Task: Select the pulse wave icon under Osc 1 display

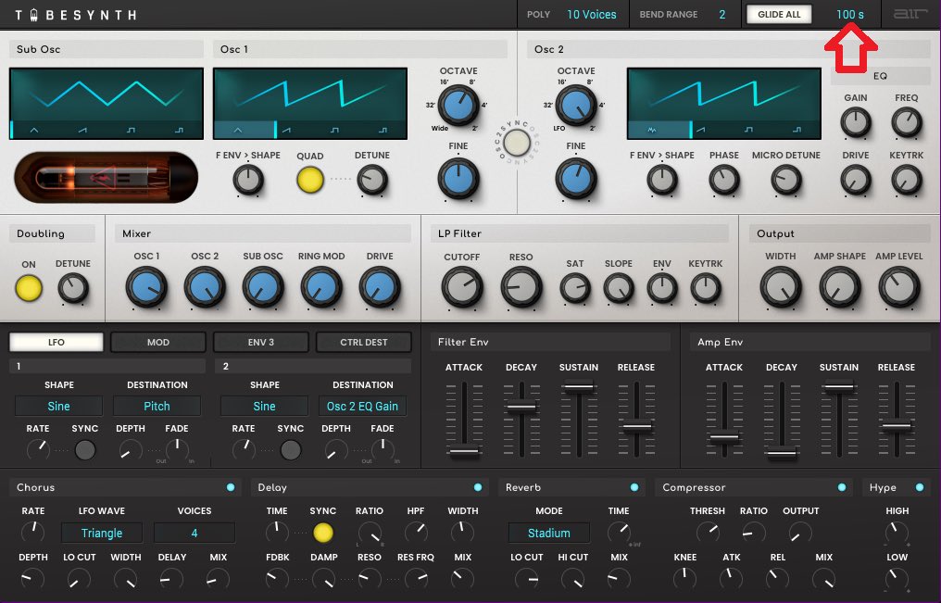Action: pos(385,130)
